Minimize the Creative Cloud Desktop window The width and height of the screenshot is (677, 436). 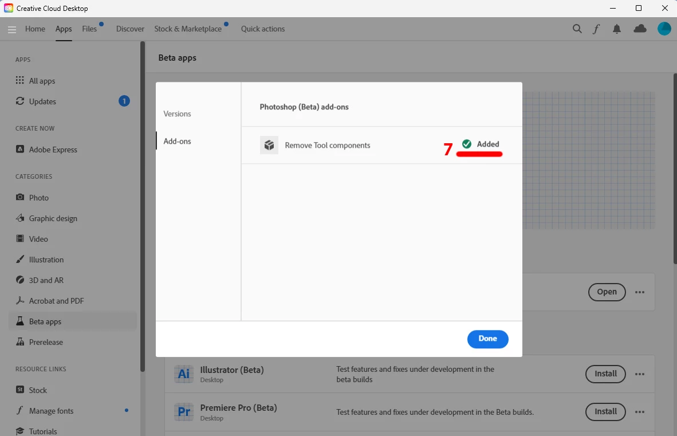(x=613, y=8)
